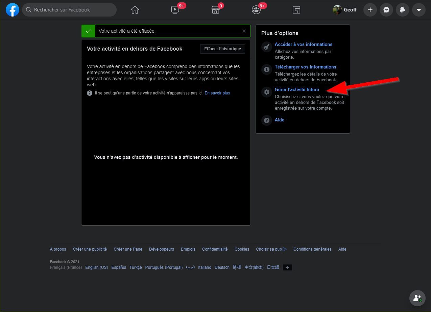Click the key icon for Accéder à vos informations
The height and width of the screenshot is (312, 431).
point(267,47)
